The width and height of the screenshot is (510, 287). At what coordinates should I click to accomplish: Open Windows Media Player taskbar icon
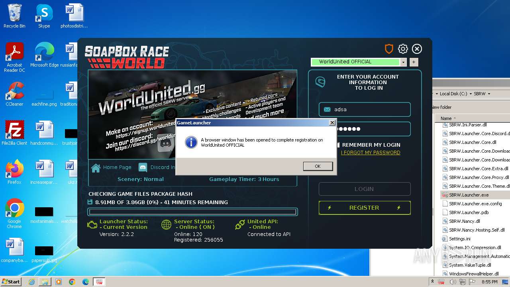coord(59,282)
